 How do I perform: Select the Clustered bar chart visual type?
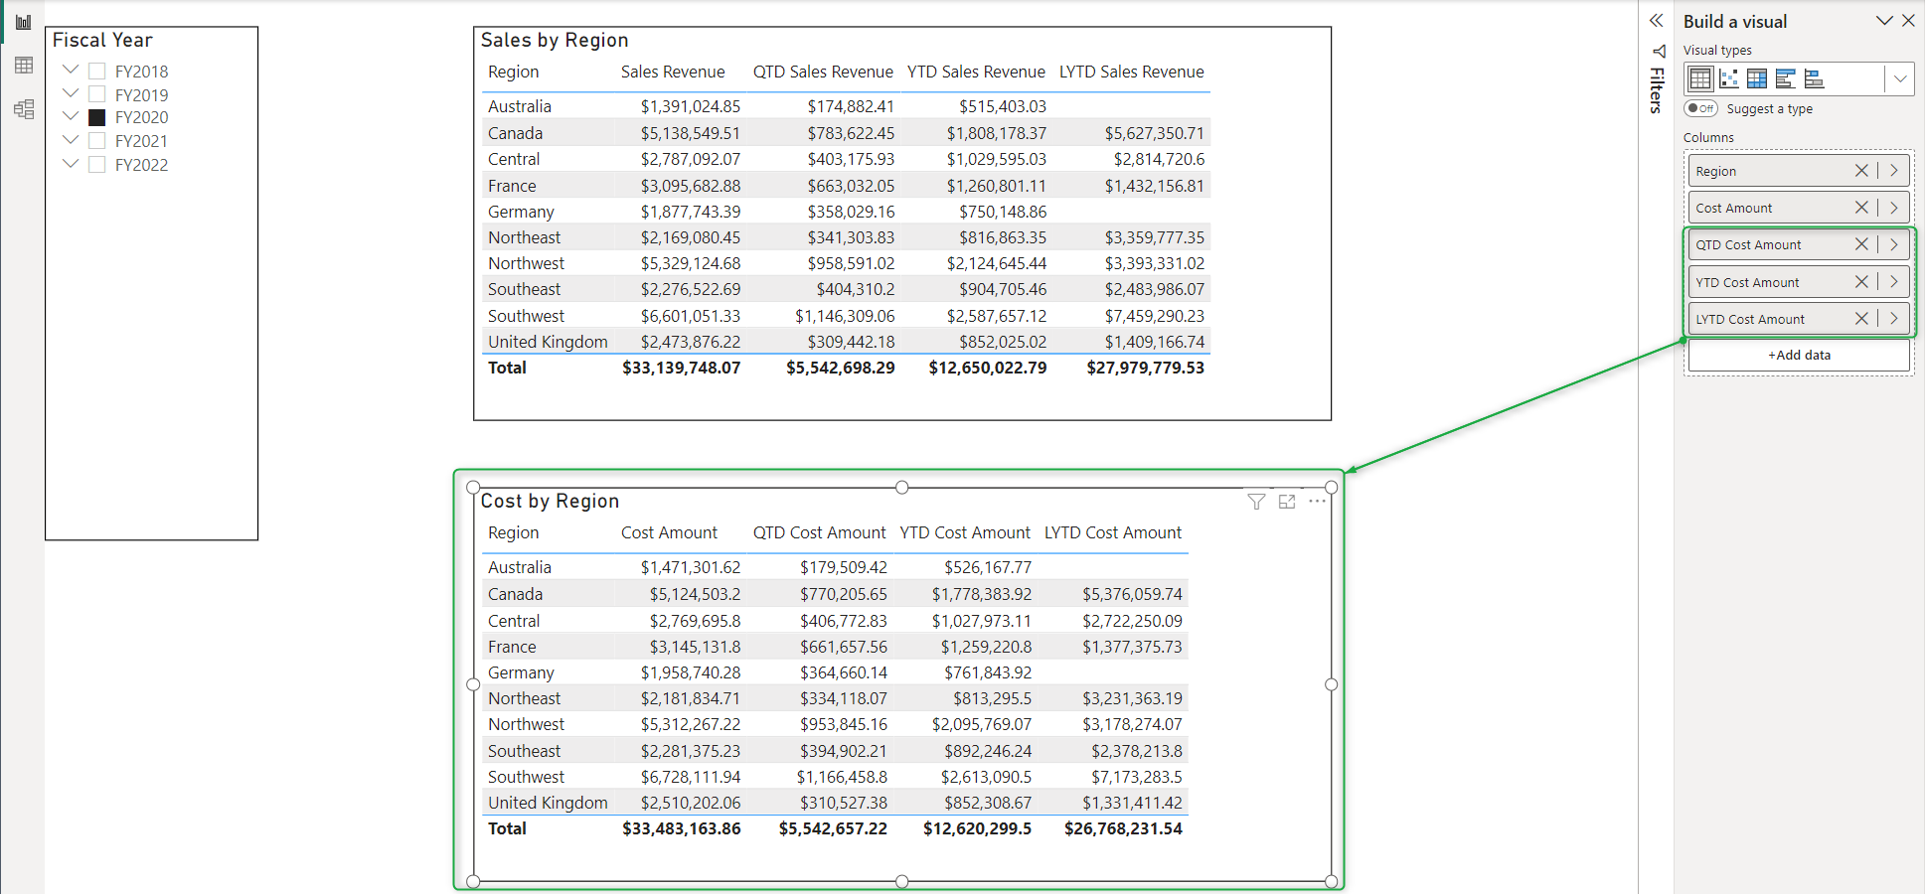1786,78
